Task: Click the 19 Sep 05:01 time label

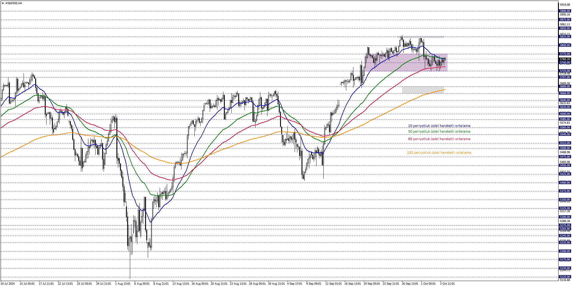Action: click(x=372, y=284)
